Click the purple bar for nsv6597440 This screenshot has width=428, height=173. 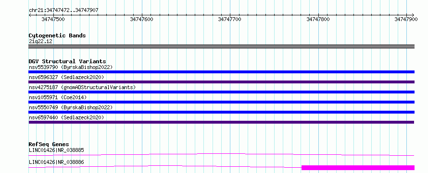[221, 122]
